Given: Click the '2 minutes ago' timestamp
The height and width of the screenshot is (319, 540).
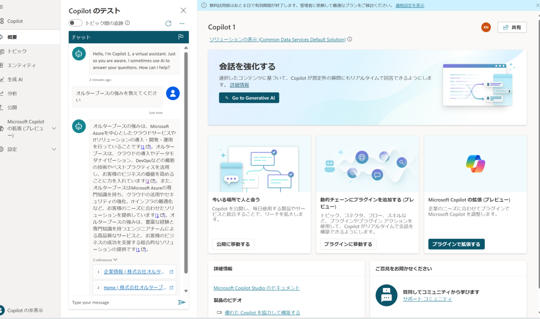Looking at the screenshot, I should [x=100, y=80].
